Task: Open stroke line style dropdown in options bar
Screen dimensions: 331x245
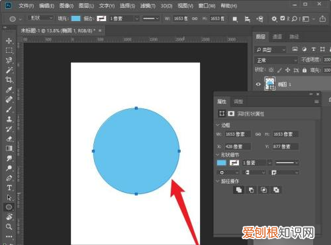Action: click(x=150, y=18)
